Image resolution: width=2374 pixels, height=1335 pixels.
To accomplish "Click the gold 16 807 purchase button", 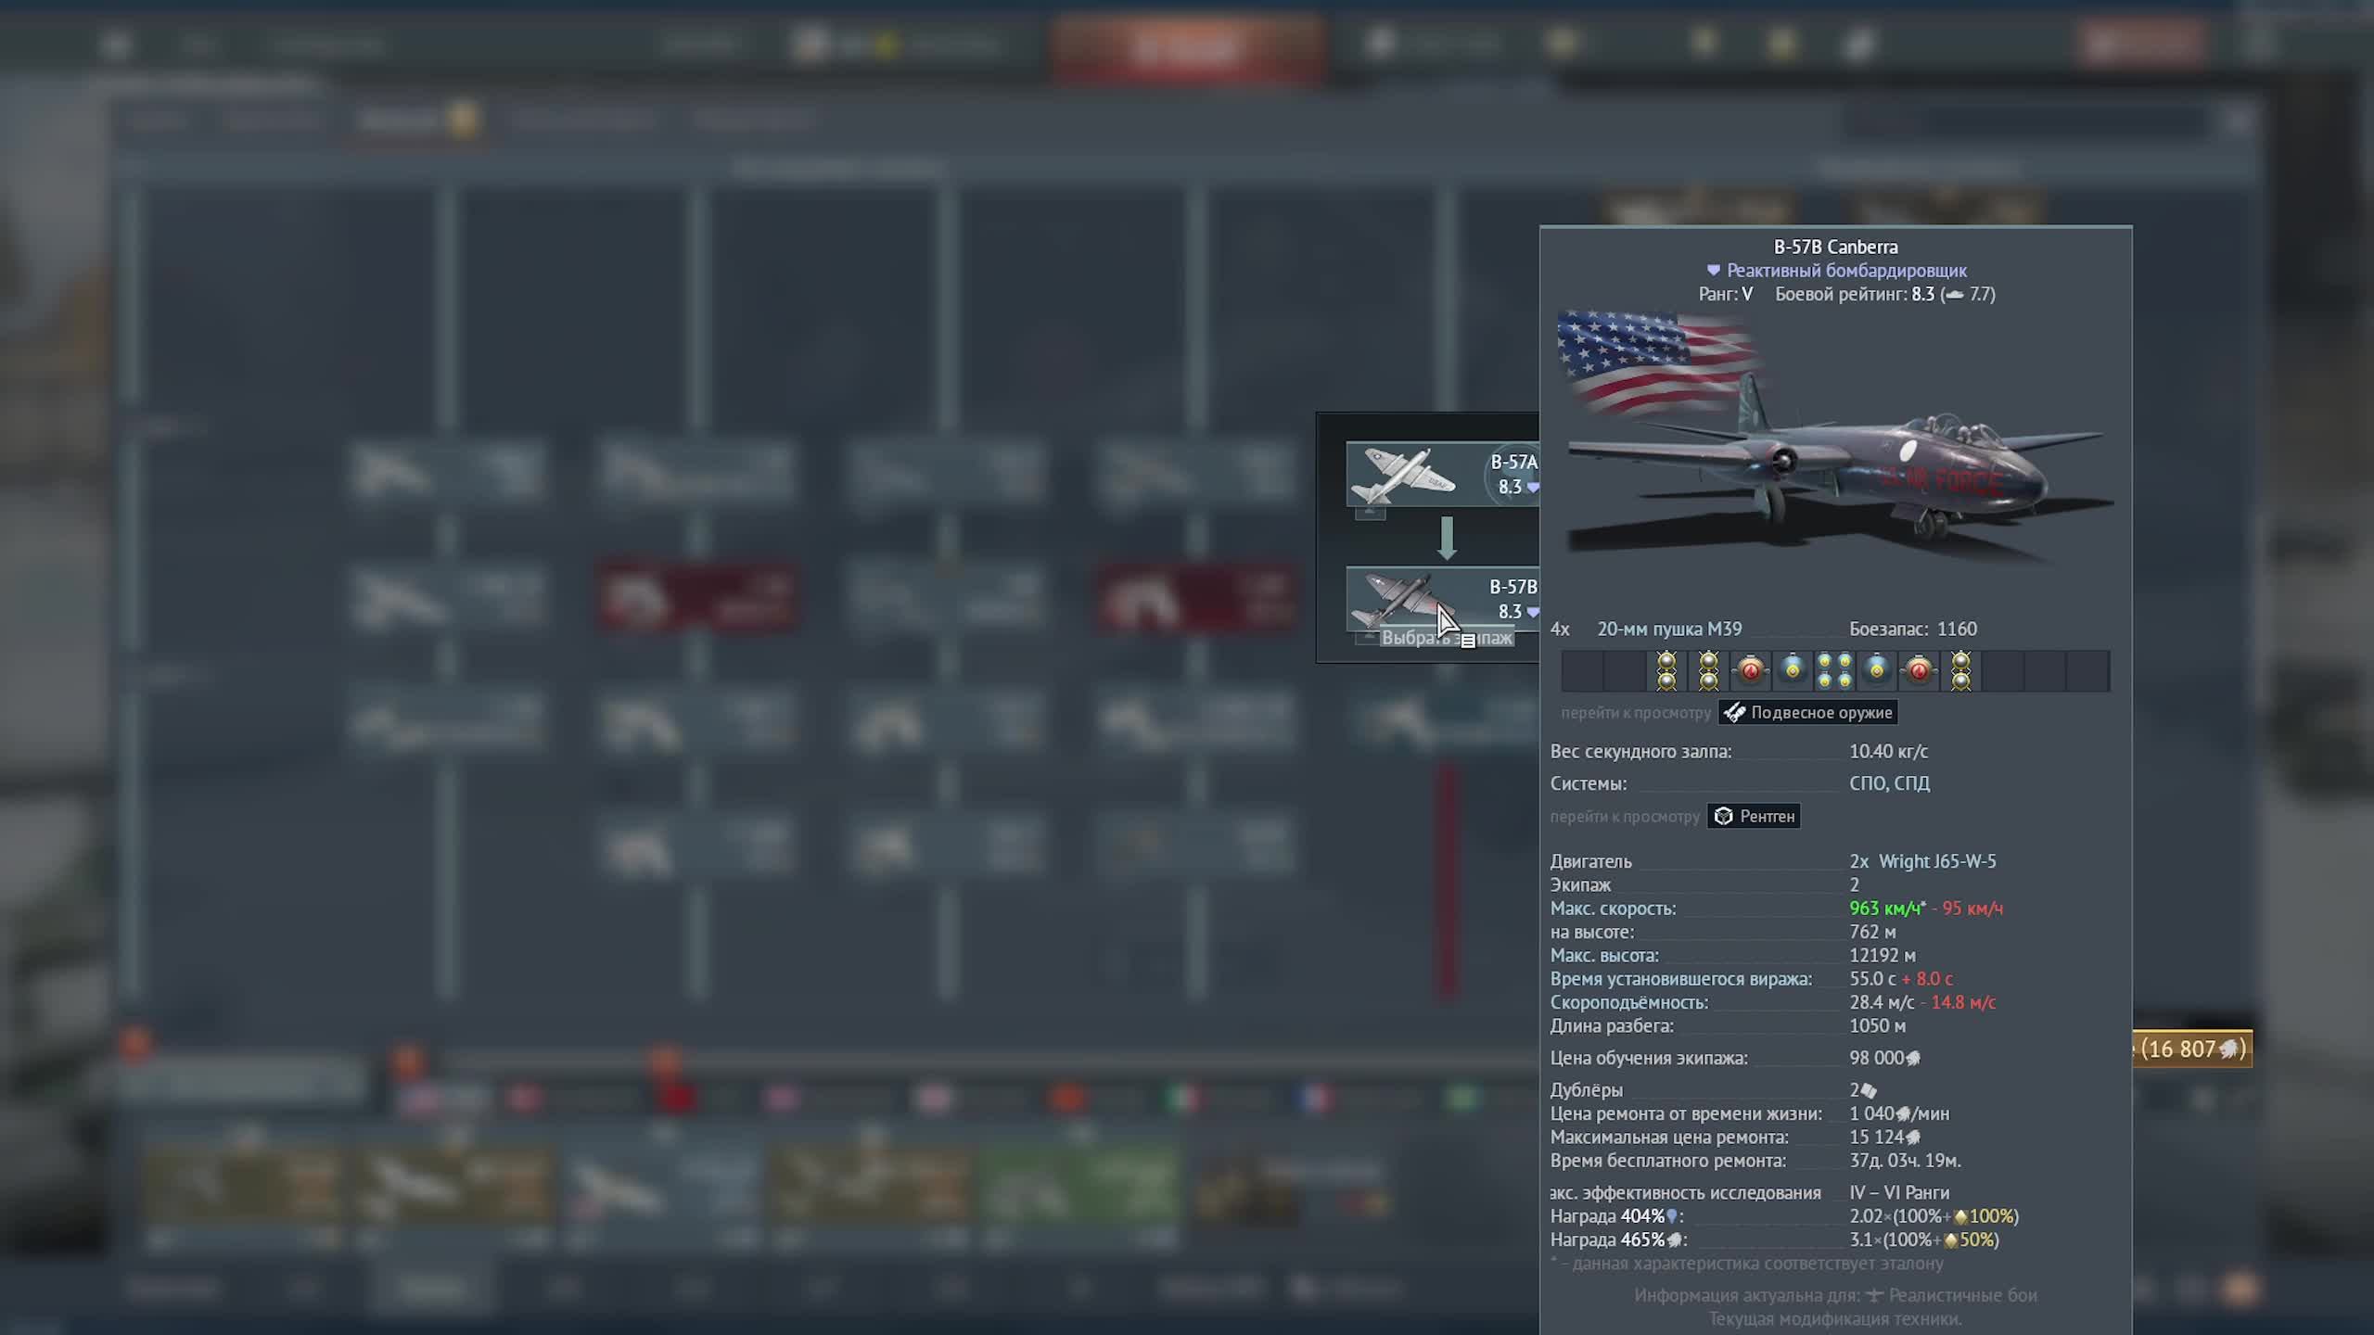I will pyautogui.click(x=2192, y=1049).
